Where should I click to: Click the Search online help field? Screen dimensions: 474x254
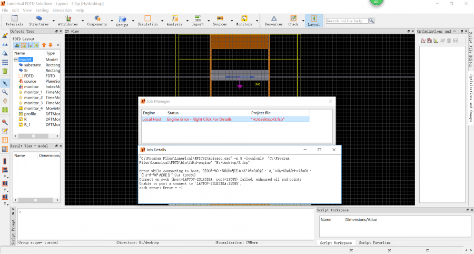(x=346, y=21)
